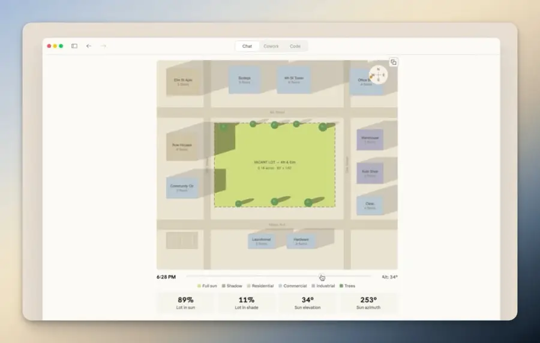Go back with the left arrow
Image resolution: width=540 pixels, height=343 pixels.
pos(89,46)
